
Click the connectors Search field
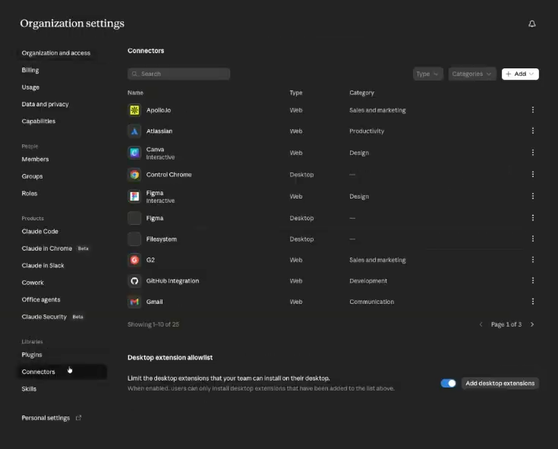pyautogui.click(x=178, y=74)
